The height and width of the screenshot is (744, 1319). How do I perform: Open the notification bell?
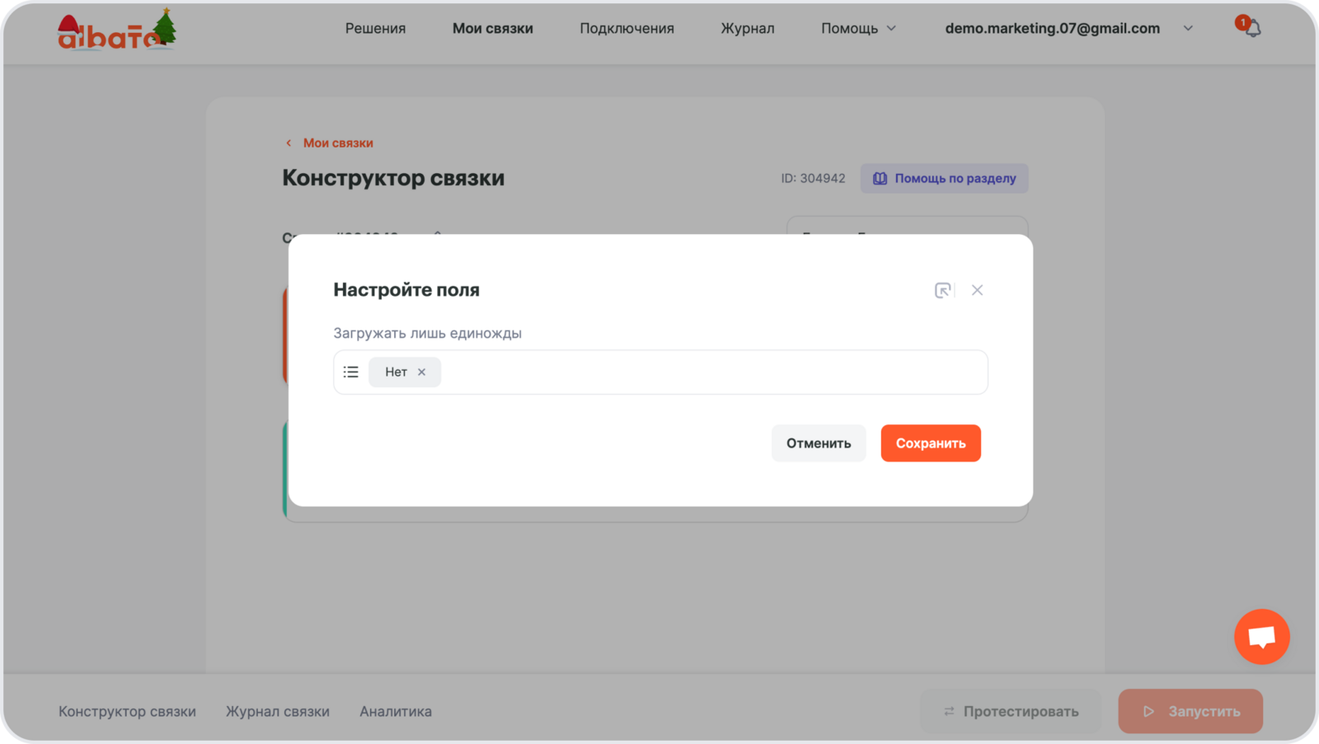click(1252, 29)
